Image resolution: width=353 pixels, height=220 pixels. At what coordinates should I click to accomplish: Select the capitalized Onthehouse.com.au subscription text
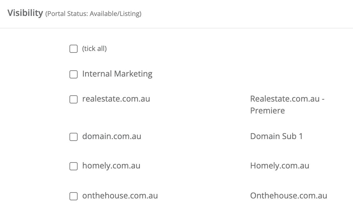(x=289, y=196)
